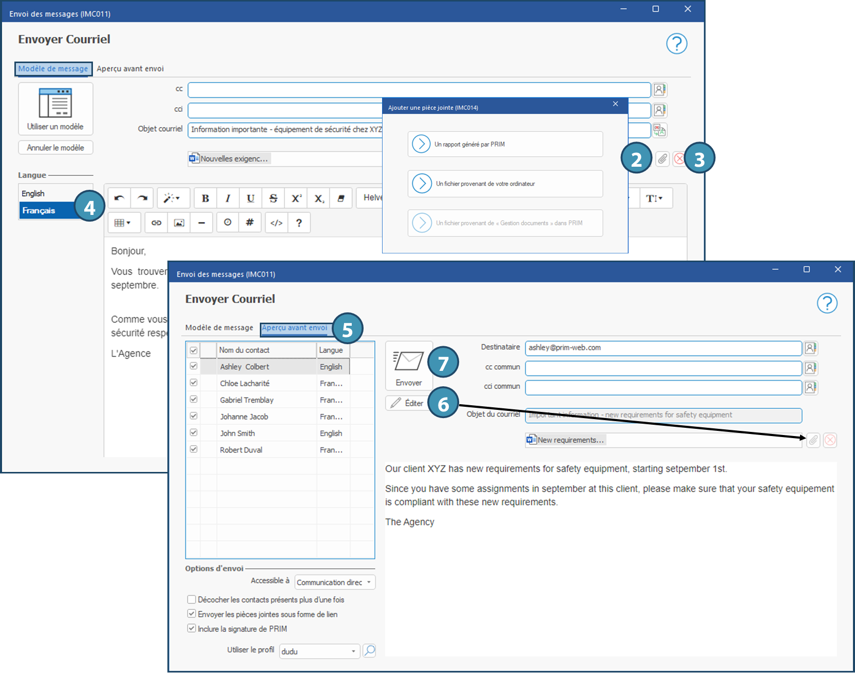Open the 'Accessible à' dropdown
The image size is (855, 673).
point(335,582)
